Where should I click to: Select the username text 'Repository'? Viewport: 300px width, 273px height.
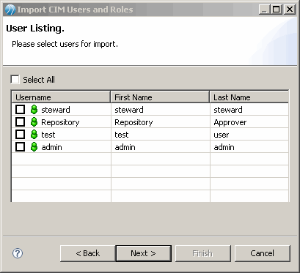[x=60, y=122]
